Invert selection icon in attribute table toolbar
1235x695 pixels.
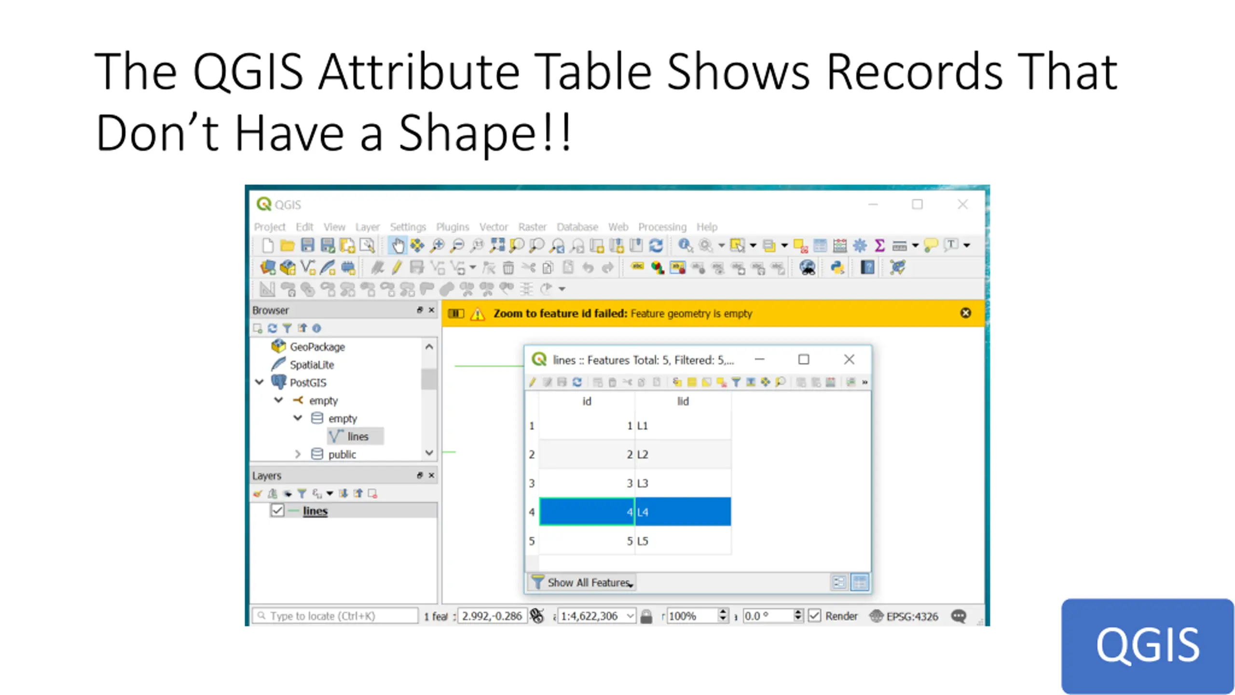tap(706, 382)
